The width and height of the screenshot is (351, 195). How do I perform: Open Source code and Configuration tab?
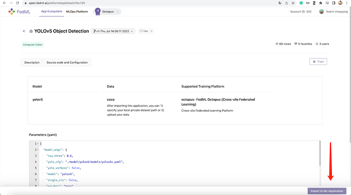coord(67,62)
